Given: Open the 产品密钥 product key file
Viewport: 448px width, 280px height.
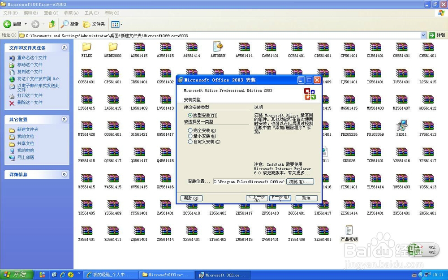Looking at the screenshot, I should [x=349, y=231].
